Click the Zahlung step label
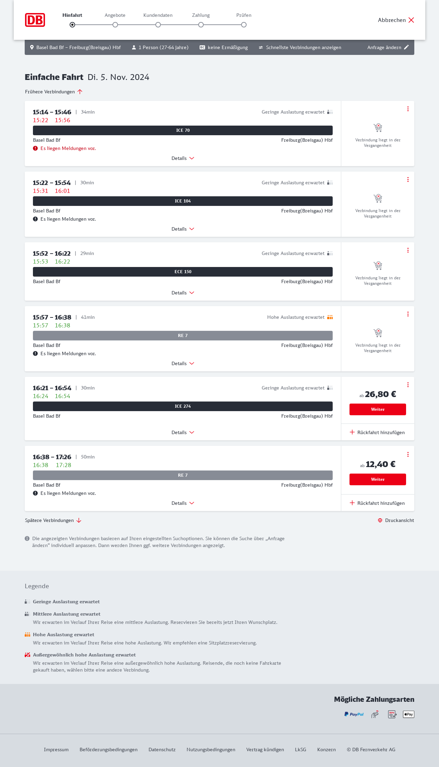The width and height of the screenshot is (439, 767). tap(201, 15)
